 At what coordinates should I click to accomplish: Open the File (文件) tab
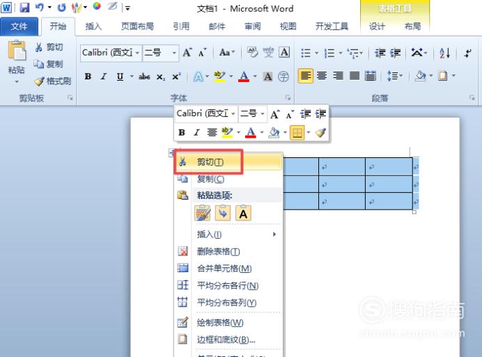(x=19, y=26)
